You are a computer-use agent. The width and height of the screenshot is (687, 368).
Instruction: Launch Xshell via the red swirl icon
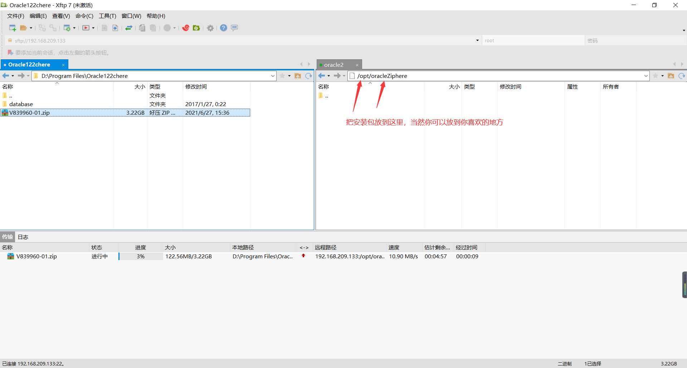[x=185, y=28]
